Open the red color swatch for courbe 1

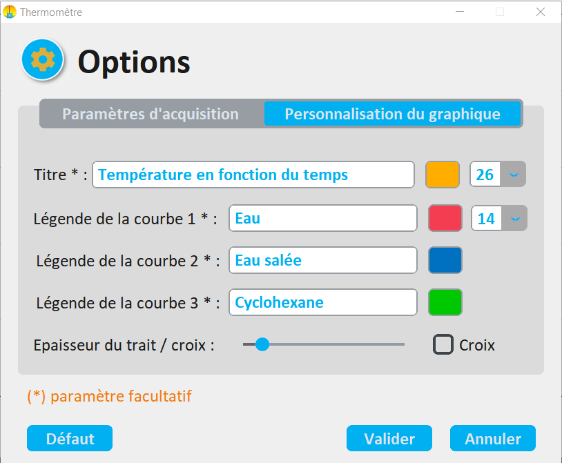click(x=445, y=219)
